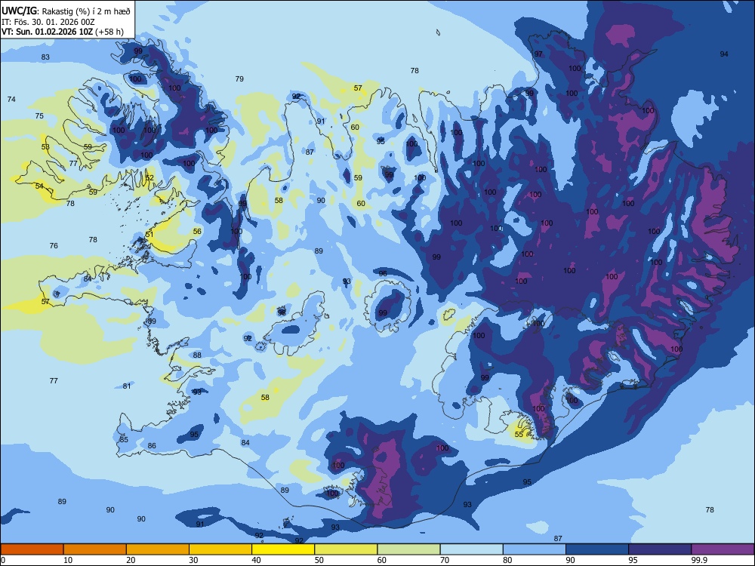
Task: Click the purple above-99.9 legend swatch
Action: point(723,549)
